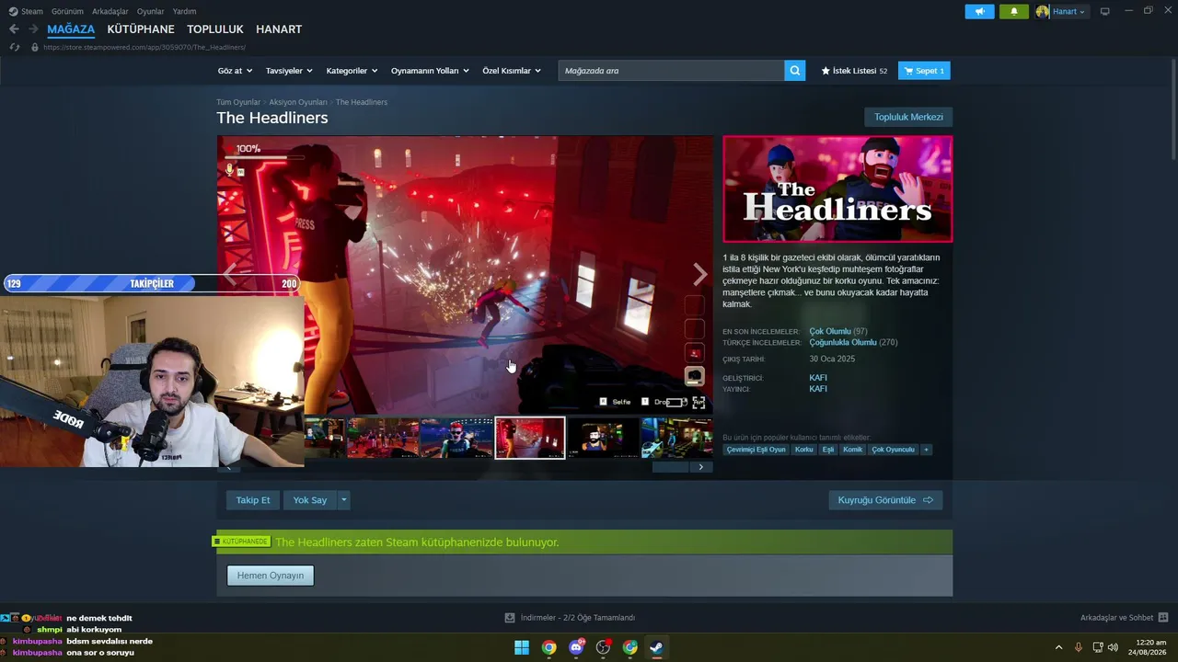
Task: Open the dropdown arrow next to Yok Say
Action: coord(344,500)
